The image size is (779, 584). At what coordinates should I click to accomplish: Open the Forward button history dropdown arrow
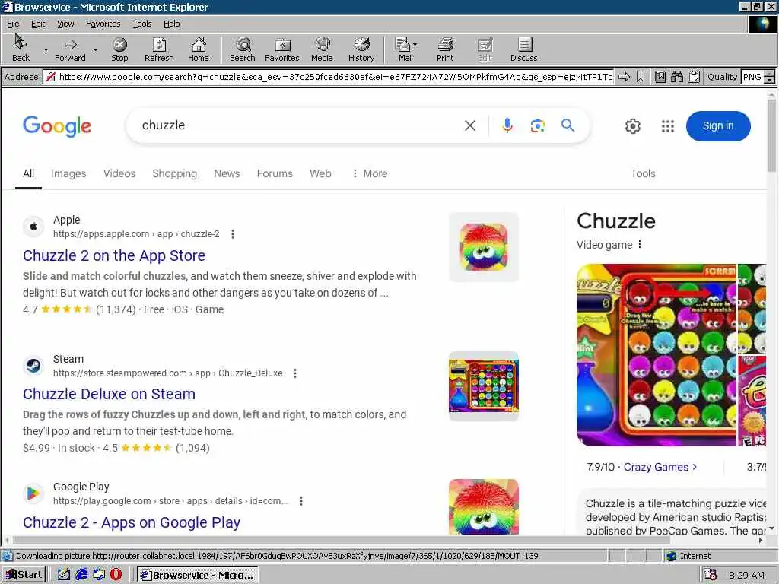95,49
